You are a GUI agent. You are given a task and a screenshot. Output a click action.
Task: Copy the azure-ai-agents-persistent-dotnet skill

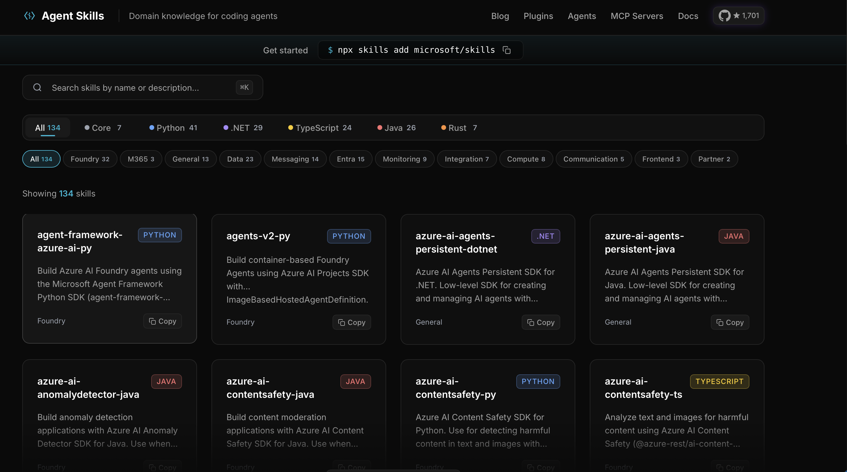tap(541, 322)
